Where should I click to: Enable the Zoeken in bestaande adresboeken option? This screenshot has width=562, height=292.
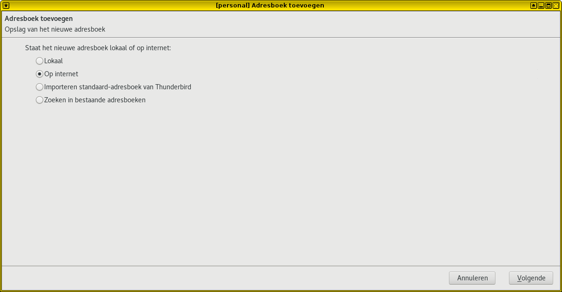[x=40, y=100]
